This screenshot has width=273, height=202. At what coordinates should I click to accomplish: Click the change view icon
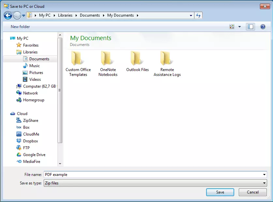tap(232, 27)
